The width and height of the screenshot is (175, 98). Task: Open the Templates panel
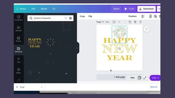click(x=19, y=18)
